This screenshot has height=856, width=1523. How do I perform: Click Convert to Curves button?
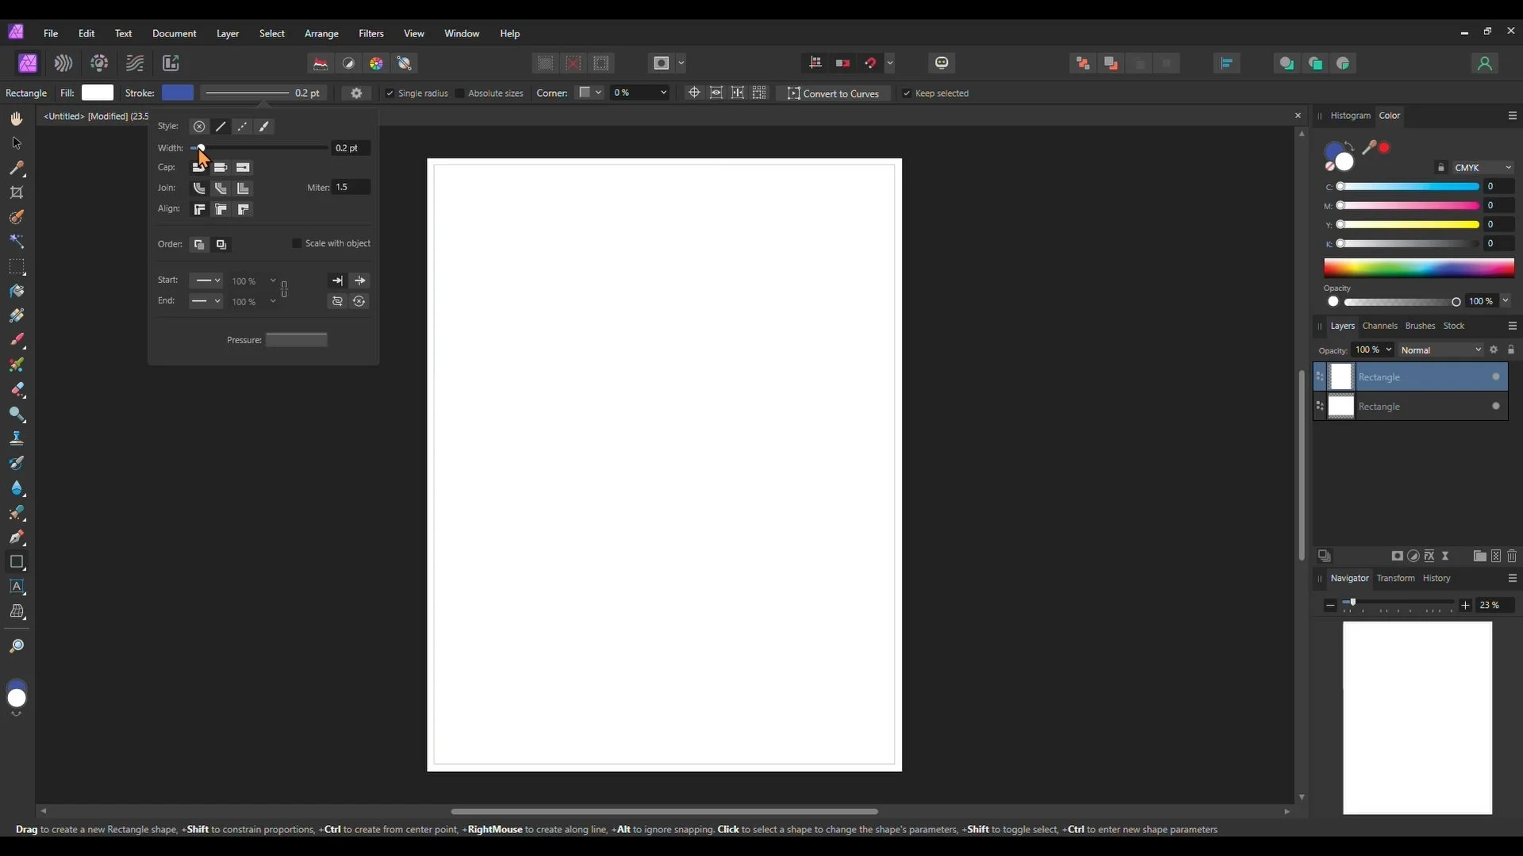pos(833,94)
